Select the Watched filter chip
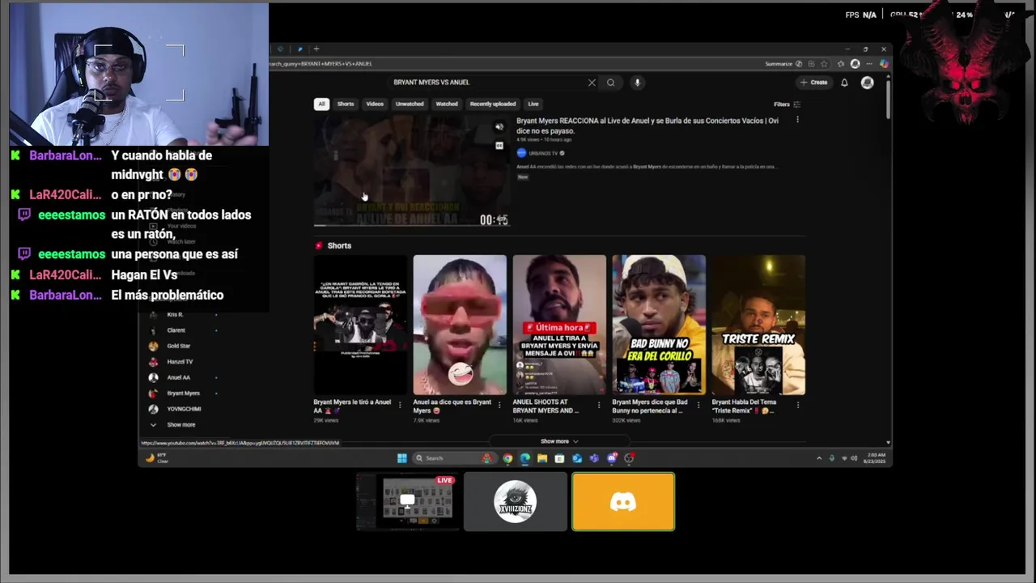Image resolution: width=1036 pixels, height=583 pixels. pyautogui.click(x=447, y=104)
